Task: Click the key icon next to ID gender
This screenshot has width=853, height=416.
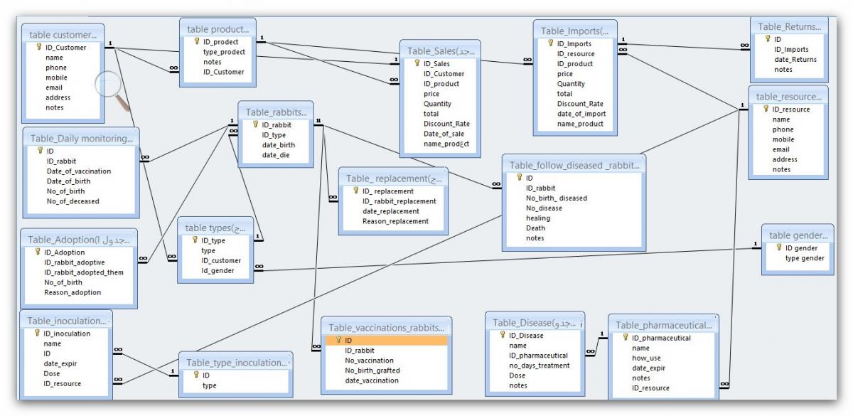Action: click(778, 247)
